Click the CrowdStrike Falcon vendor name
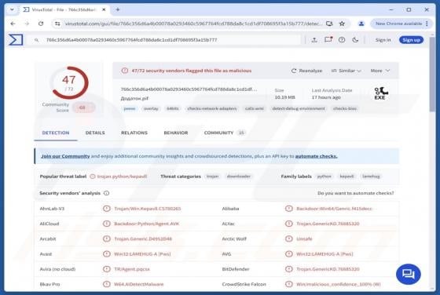The width and height of the screenshot is (440, 295). [244, 284]
